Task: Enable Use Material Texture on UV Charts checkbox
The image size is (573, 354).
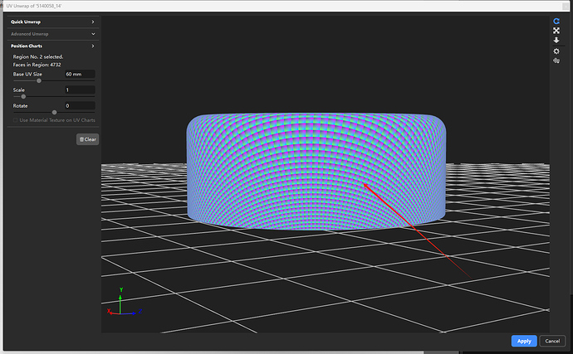Action: (x=15, y=120)
